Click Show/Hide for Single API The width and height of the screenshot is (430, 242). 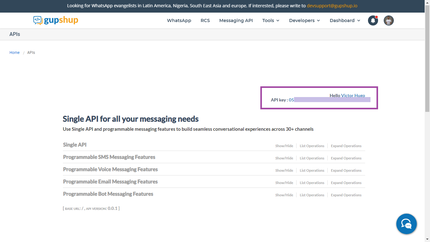[284, 146]
